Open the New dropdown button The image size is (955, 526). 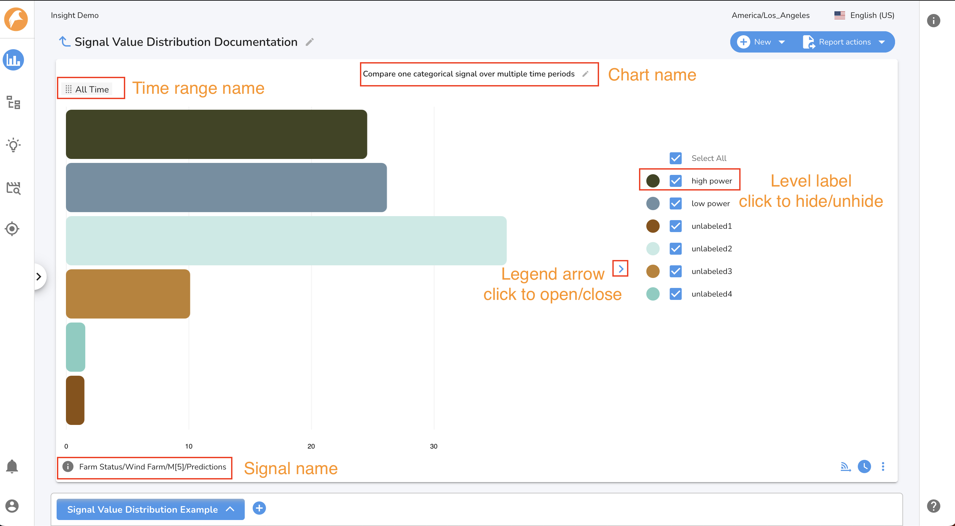click(762, 42)
